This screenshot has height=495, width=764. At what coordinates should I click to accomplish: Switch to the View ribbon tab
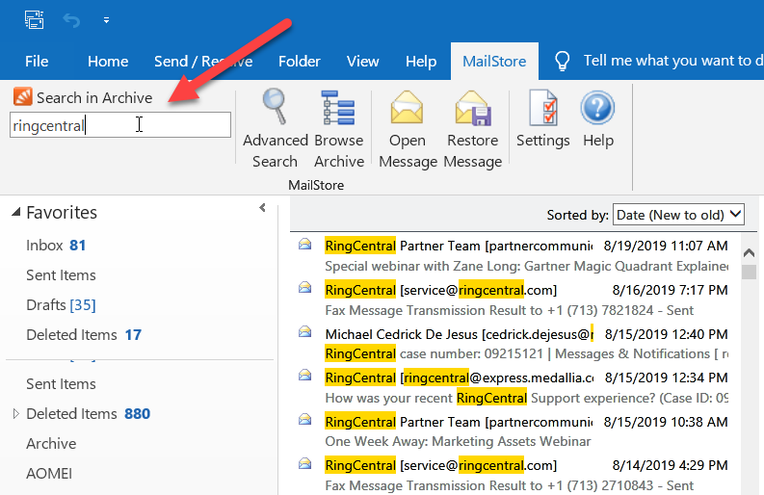(362, 61)
